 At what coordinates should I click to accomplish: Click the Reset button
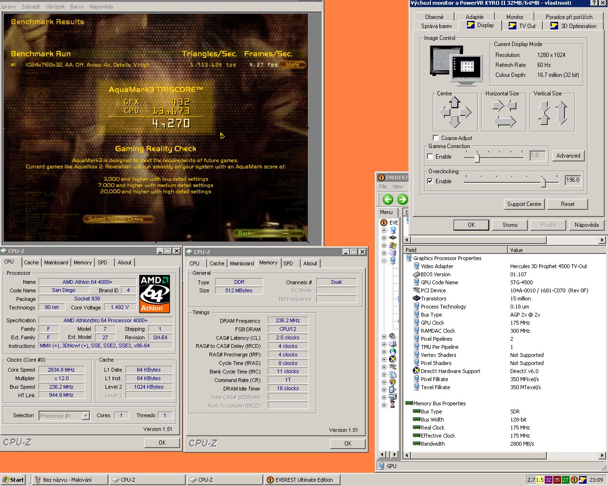pyautogui.click(x=567, y=204)
